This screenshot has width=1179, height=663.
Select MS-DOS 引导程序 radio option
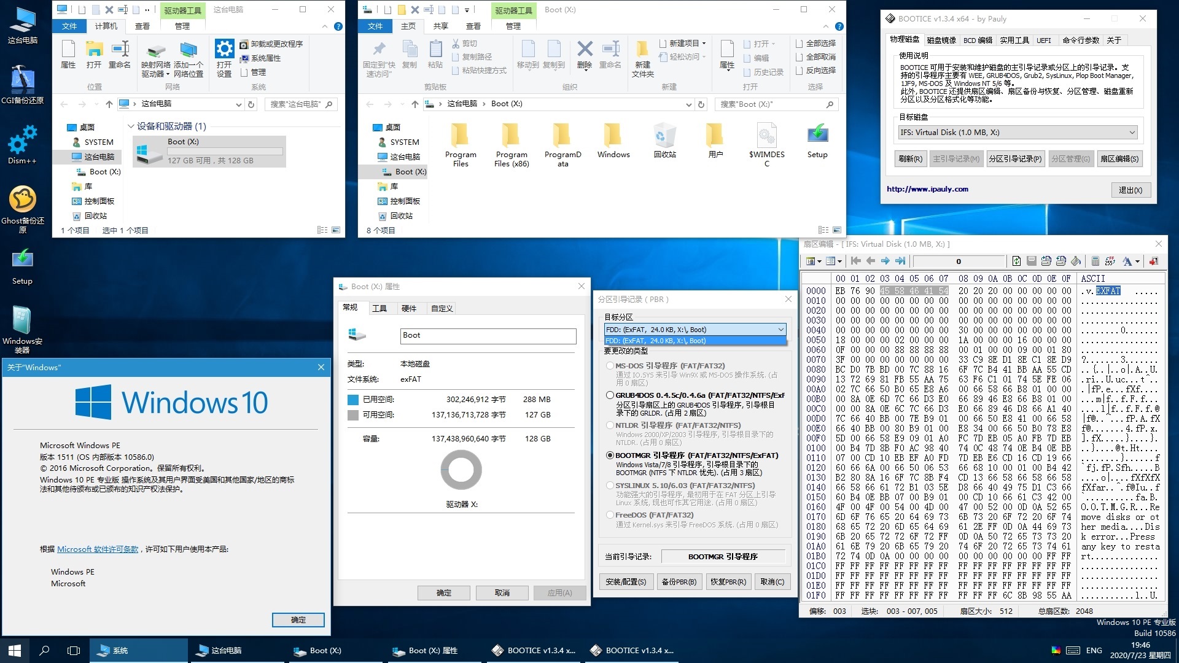tap(610, 366)
